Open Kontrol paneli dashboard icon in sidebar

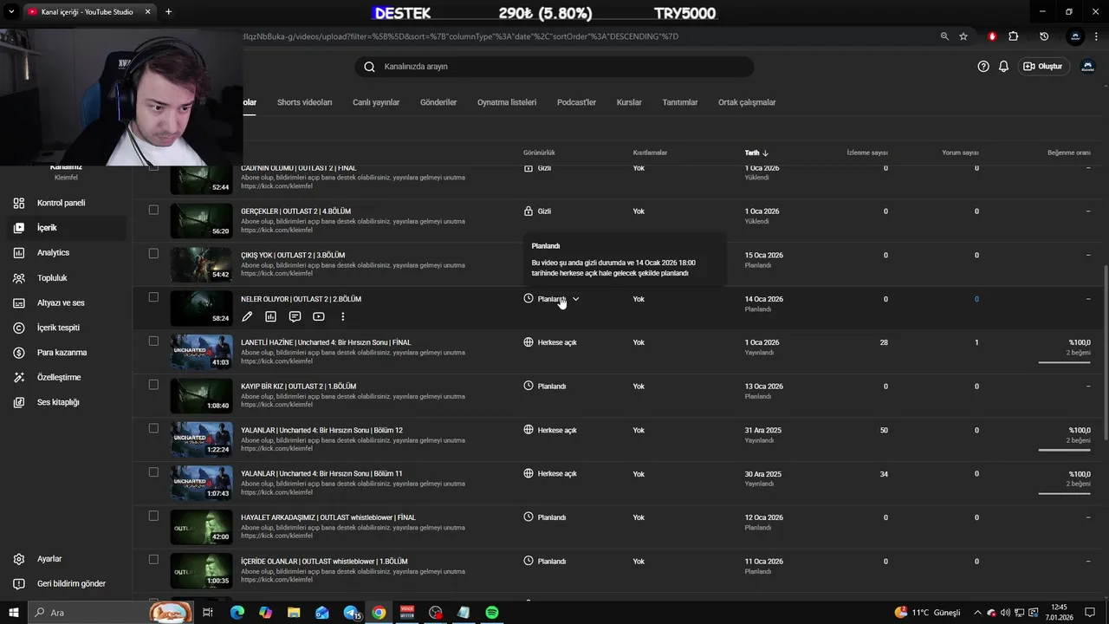coord(19,203)
